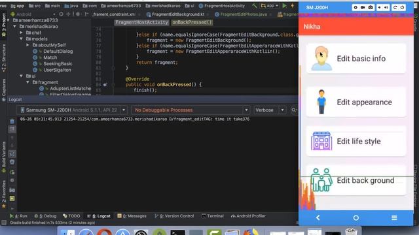This screenshot has height=235, width=419.
Task: Click the logcat Screen Capture camera icon
Action: (12, 190)
